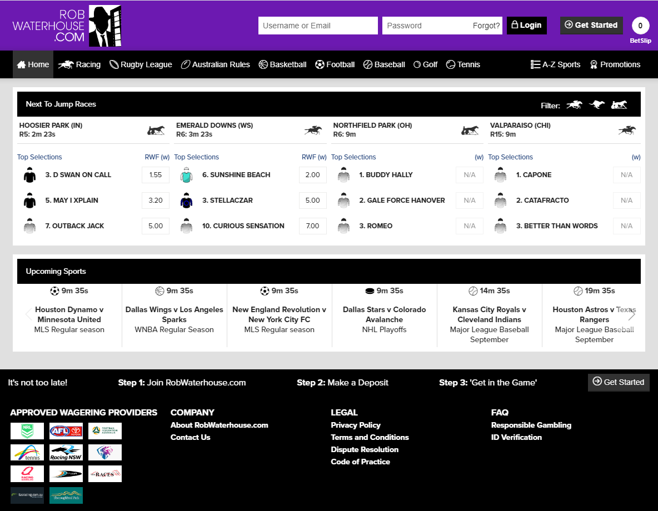Click blue jockey silk for Stellaczar

pos(186,201)
